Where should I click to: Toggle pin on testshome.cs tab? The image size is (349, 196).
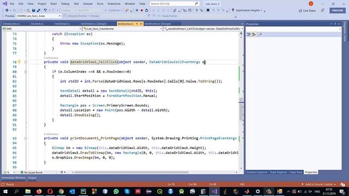(x=137, y=24)
